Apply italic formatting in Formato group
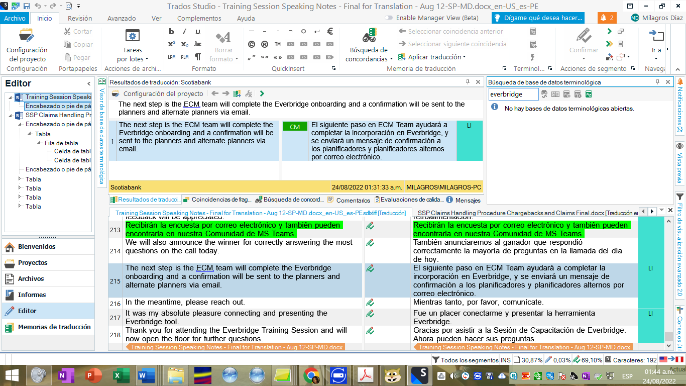Image resolution: width=686 pixels, height=386 pixels. pos(185,31)
